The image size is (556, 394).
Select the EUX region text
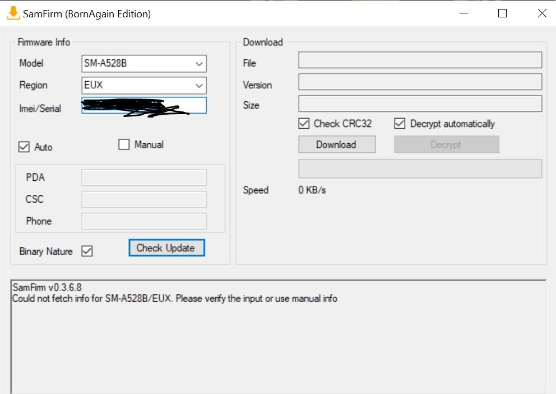pyautogui.click(x=93, y=85)
